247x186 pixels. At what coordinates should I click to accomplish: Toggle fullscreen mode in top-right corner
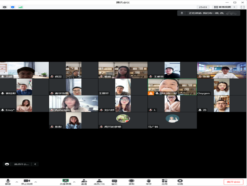[x=242, y=7]
